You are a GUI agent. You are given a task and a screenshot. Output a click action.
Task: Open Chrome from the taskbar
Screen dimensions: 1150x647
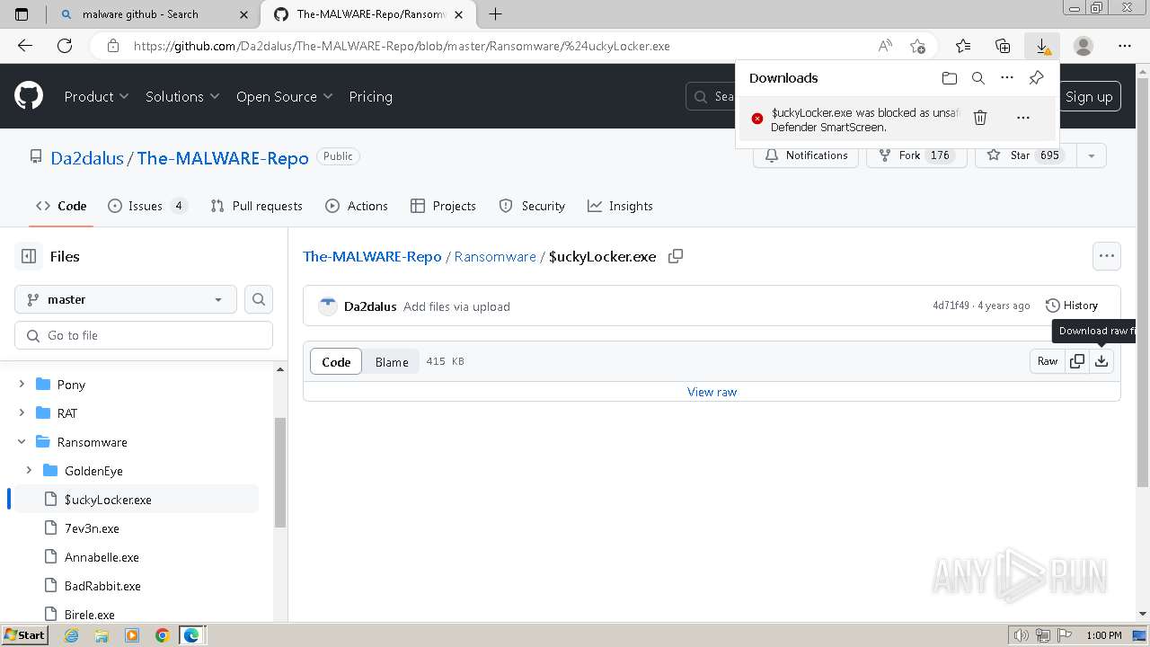point(162,635)
